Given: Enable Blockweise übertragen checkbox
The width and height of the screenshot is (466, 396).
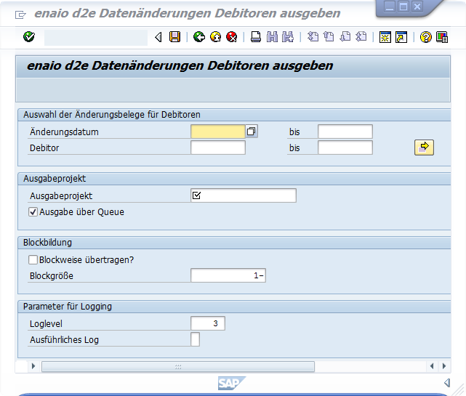Looking at the screenshot, I should [x=33, y=259].
